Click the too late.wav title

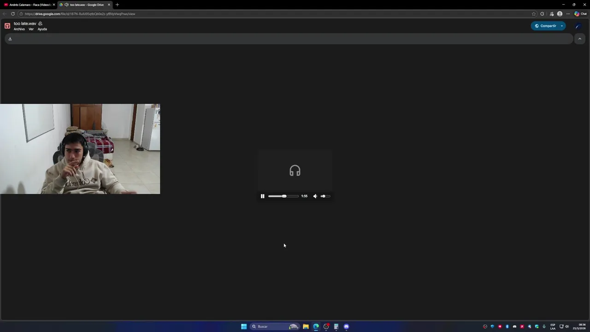[25, 24]
